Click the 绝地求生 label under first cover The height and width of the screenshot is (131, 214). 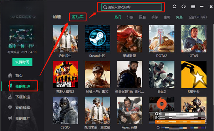click(x=65, y=56)
